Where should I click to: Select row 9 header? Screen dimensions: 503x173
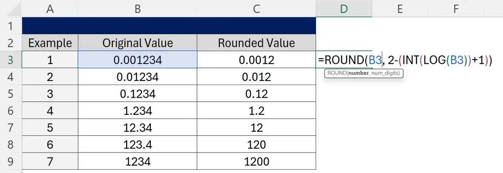click(11, 162)
